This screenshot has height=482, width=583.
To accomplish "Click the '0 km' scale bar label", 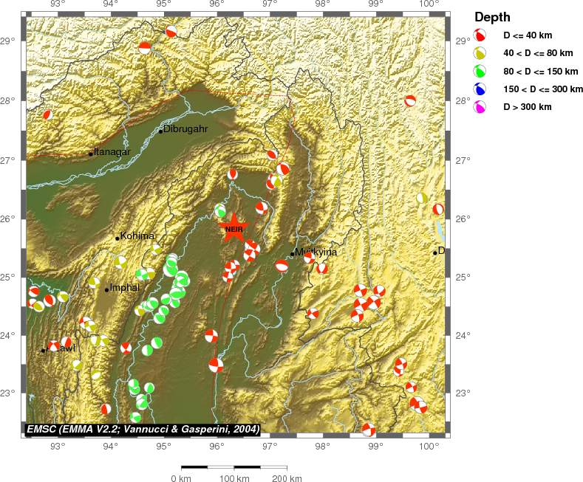I will [181, 478].
